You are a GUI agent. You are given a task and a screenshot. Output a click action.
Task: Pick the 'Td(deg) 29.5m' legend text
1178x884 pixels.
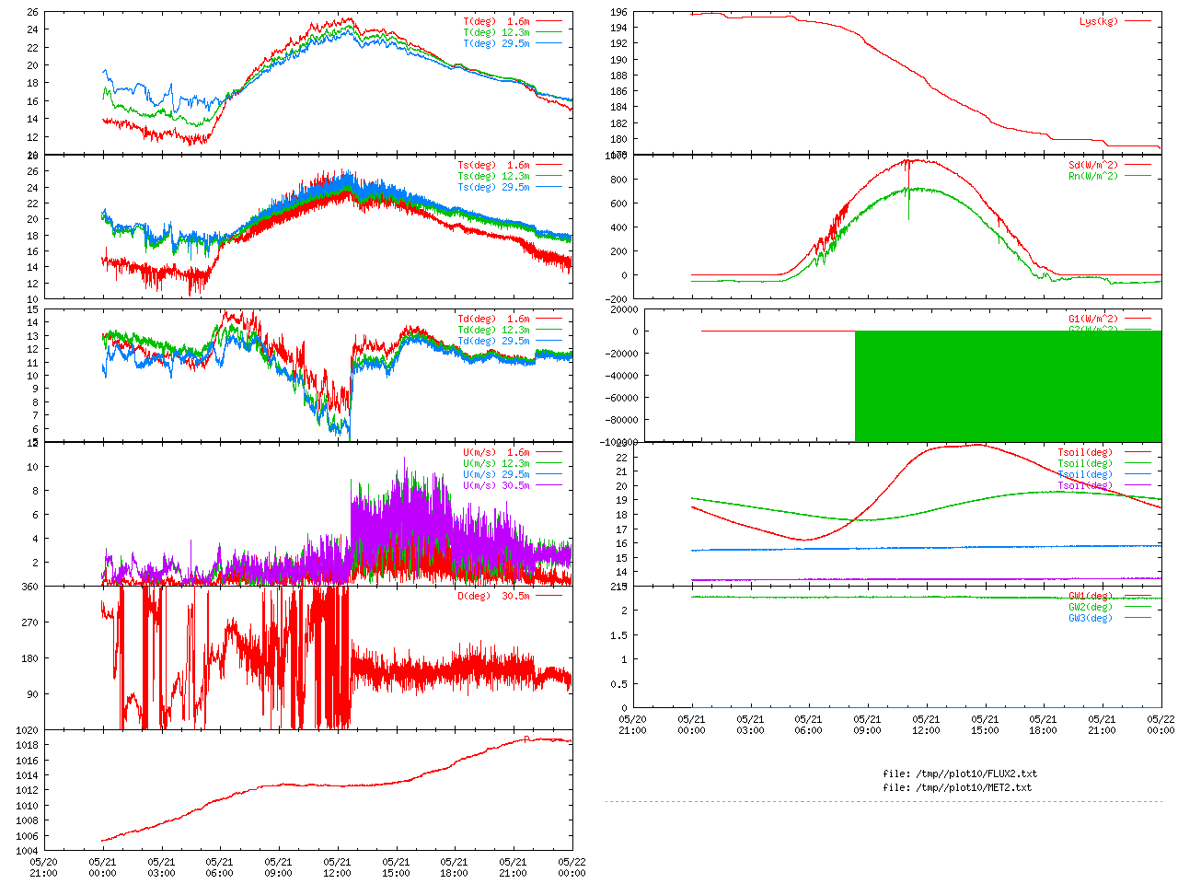tap(493, 341)
